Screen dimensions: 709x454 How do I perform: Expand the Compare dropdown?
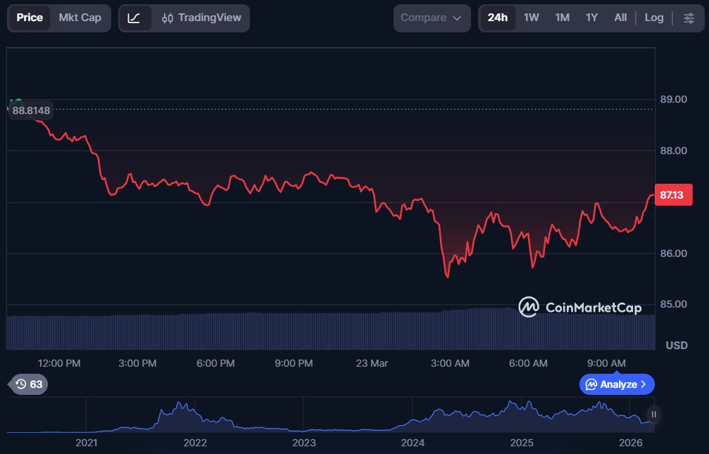click(432, 18)
